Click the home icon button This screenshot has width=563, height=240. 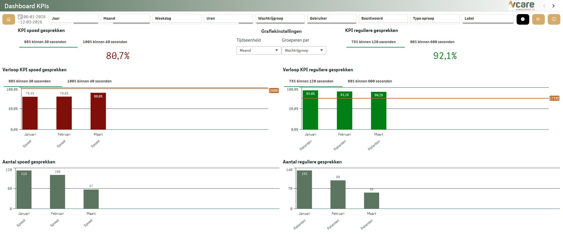(x=9, y=19)
